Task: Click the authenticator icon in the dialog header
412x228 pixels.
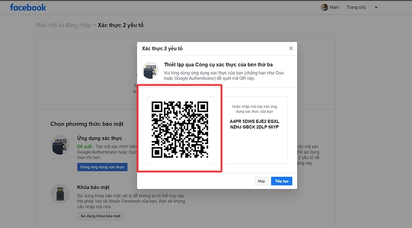Action: pyautogui.click(x=150, y=70)
